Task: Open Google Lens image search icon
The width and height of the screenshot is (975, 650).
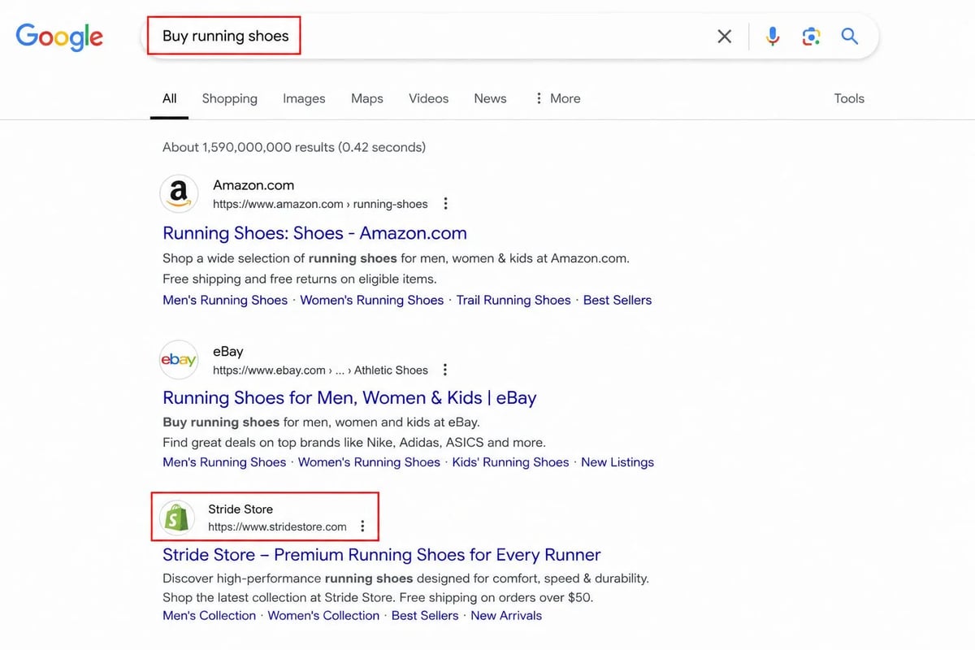Action: point(811,36)
